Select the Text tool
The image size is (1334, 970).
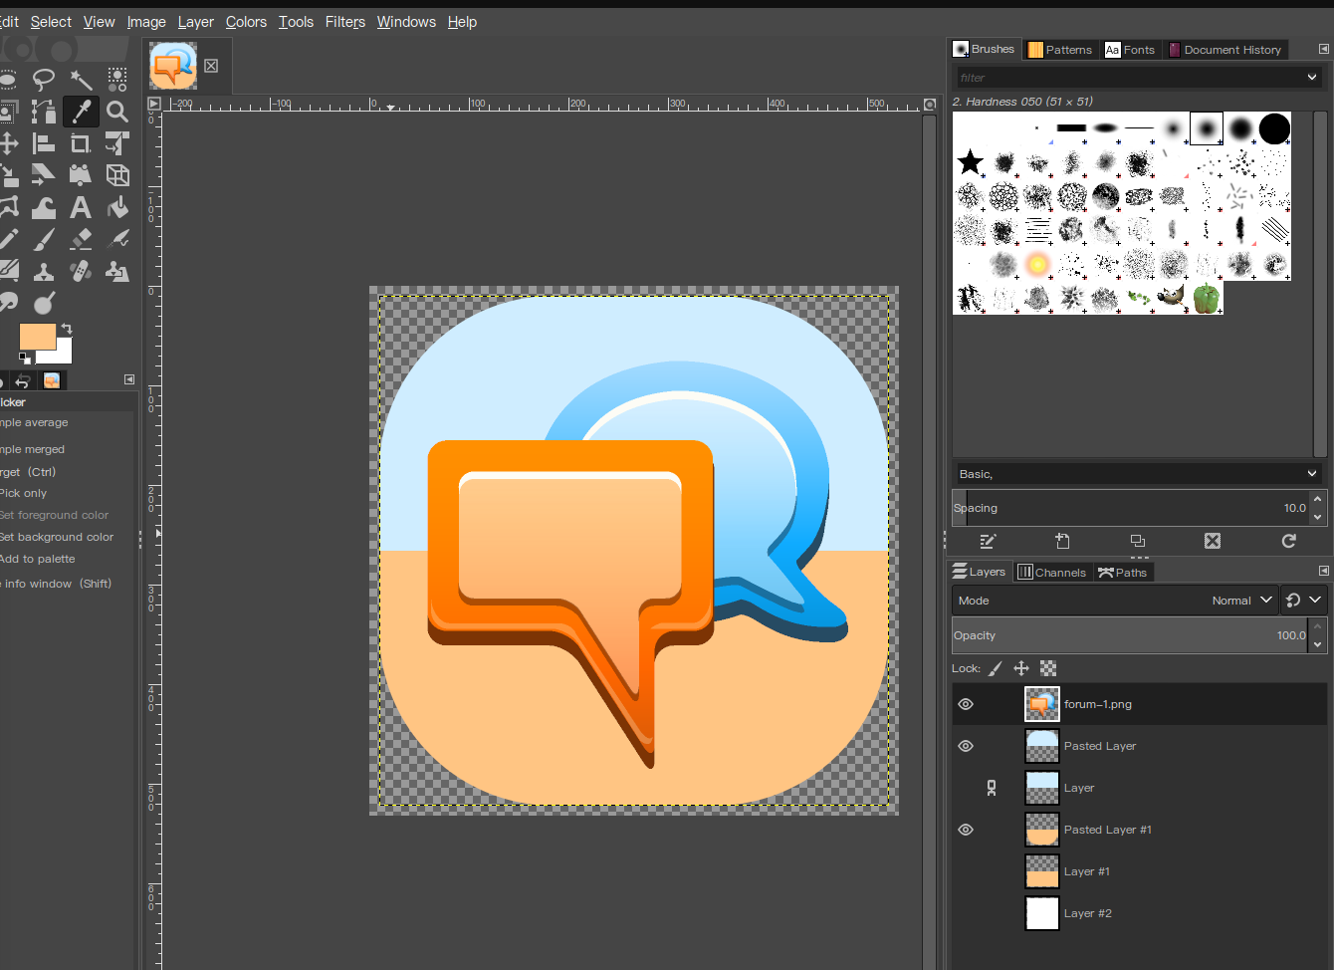click(x=82, y=207)
